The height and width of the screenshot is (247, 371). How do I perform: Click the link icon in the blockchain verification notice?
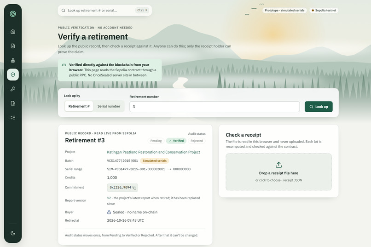coord(64,65)
